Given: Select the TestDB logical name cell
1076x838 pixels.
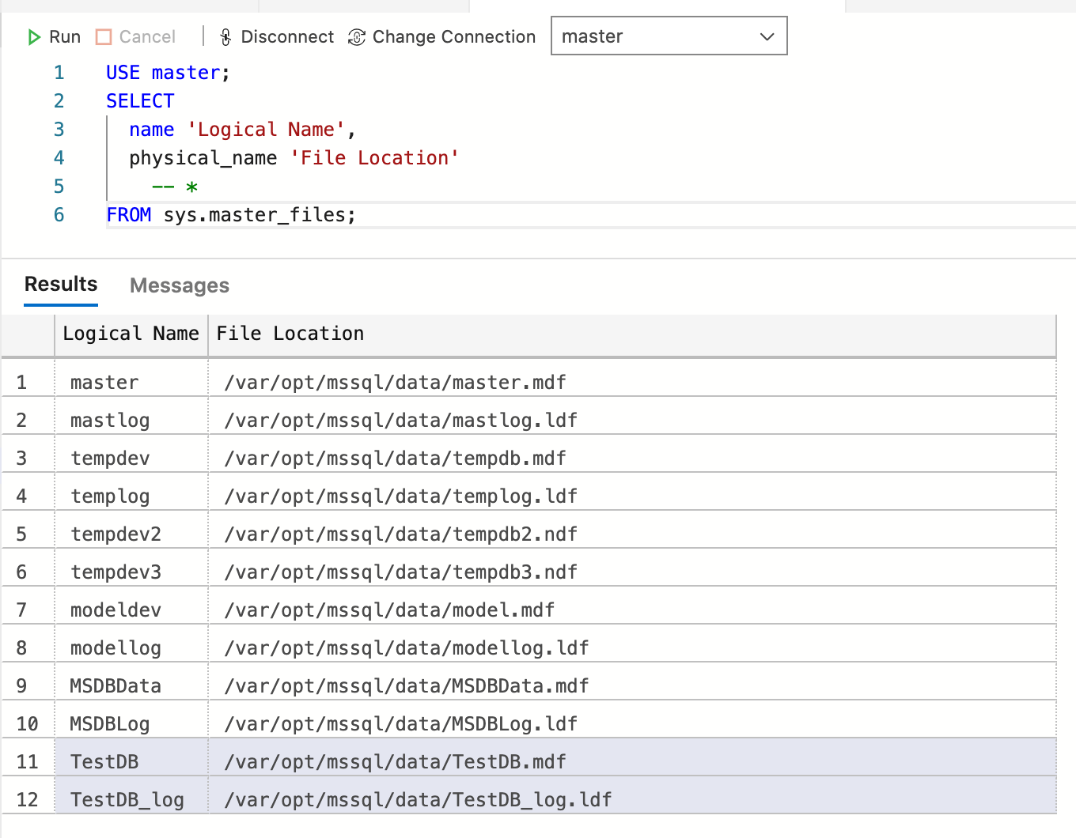Looking at the screenshot, I should [x=104, y=762].
